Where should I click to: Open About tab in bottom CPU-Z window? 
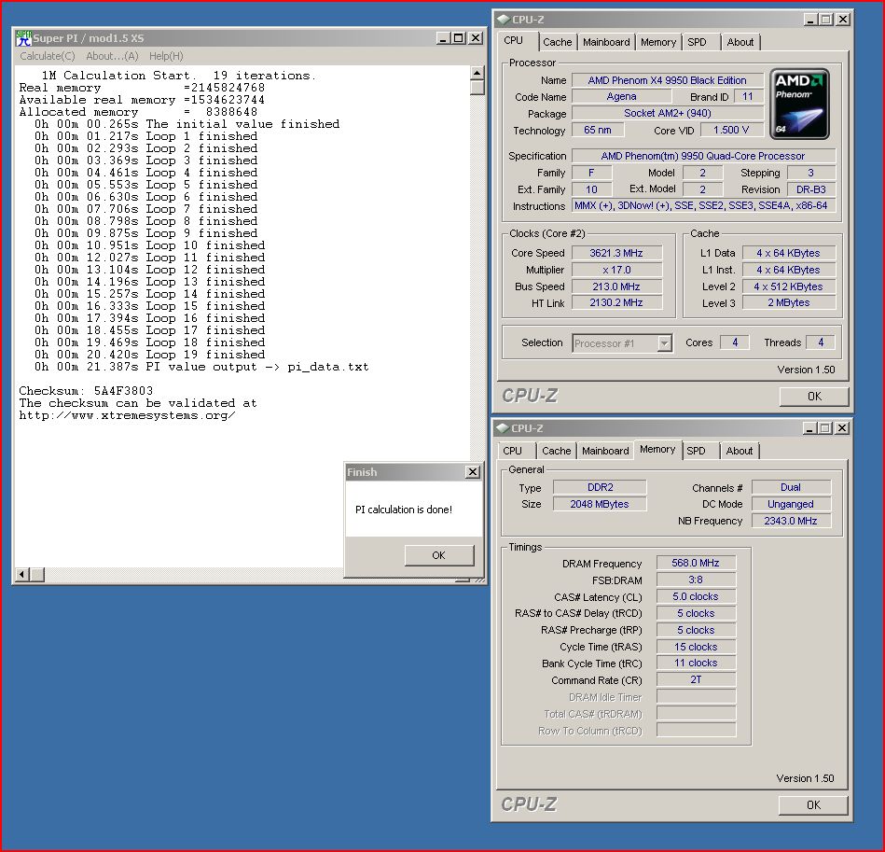pos(740,451)
